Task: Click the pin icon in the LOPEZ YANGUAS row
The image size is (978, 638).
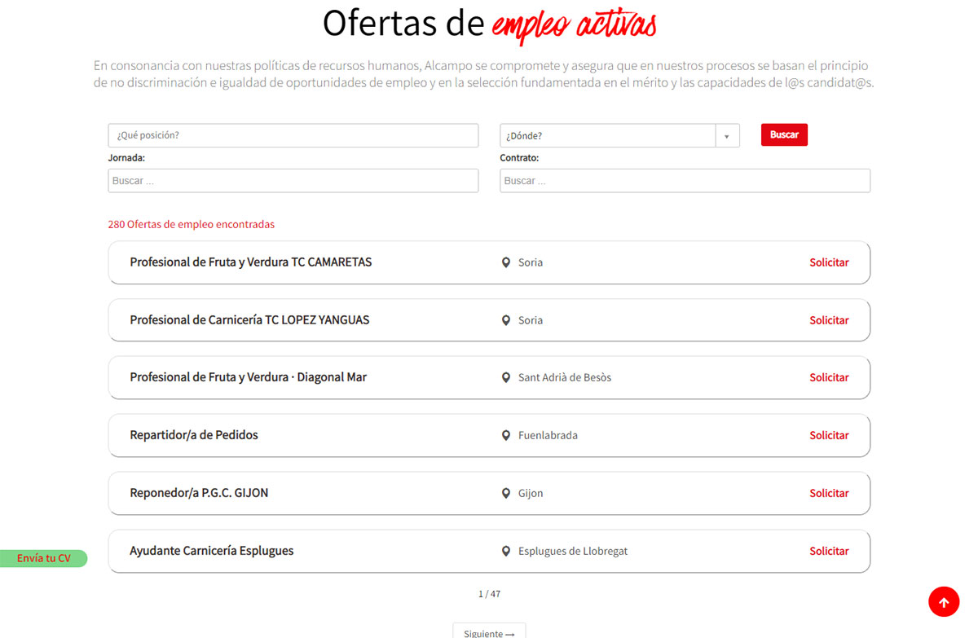Action: (x=505, y=321)
